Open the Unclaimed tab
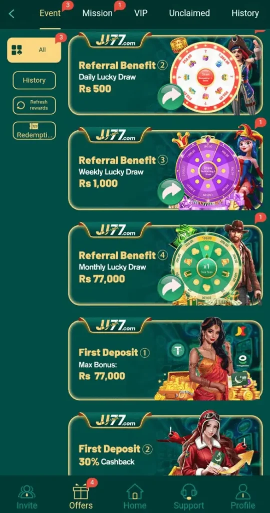Screen dimensions: 270x513 (x=189, y=13)
